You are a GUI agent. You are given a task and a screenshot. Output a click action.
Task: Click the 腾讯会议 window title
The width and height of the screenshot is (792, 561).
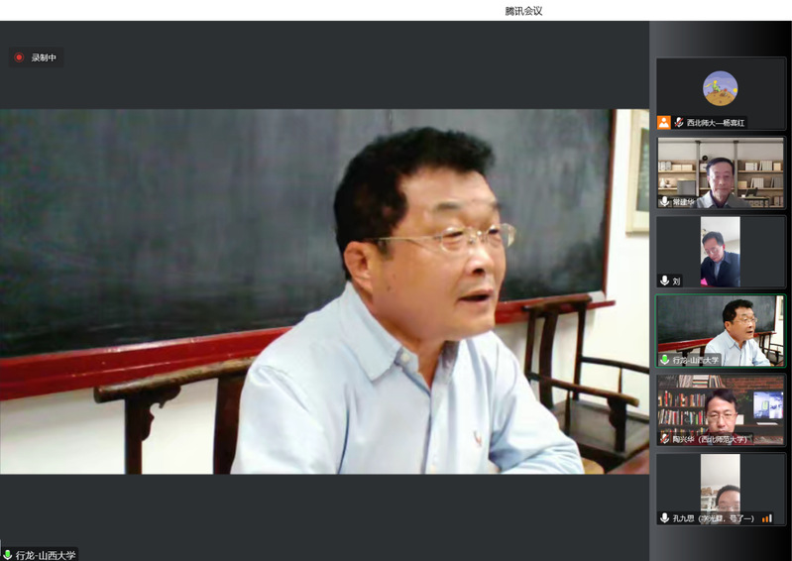[523, 11]
